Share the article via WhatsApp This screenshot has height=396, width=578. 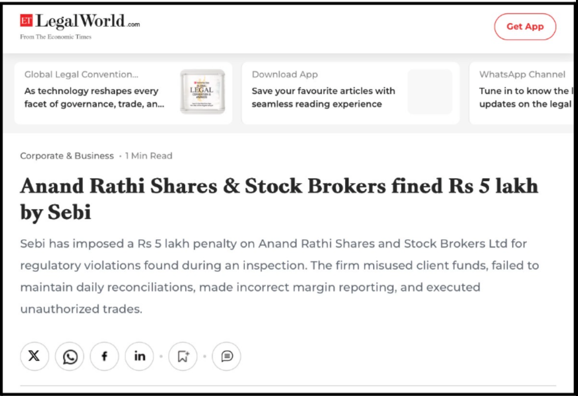click(x=69, y=356)
